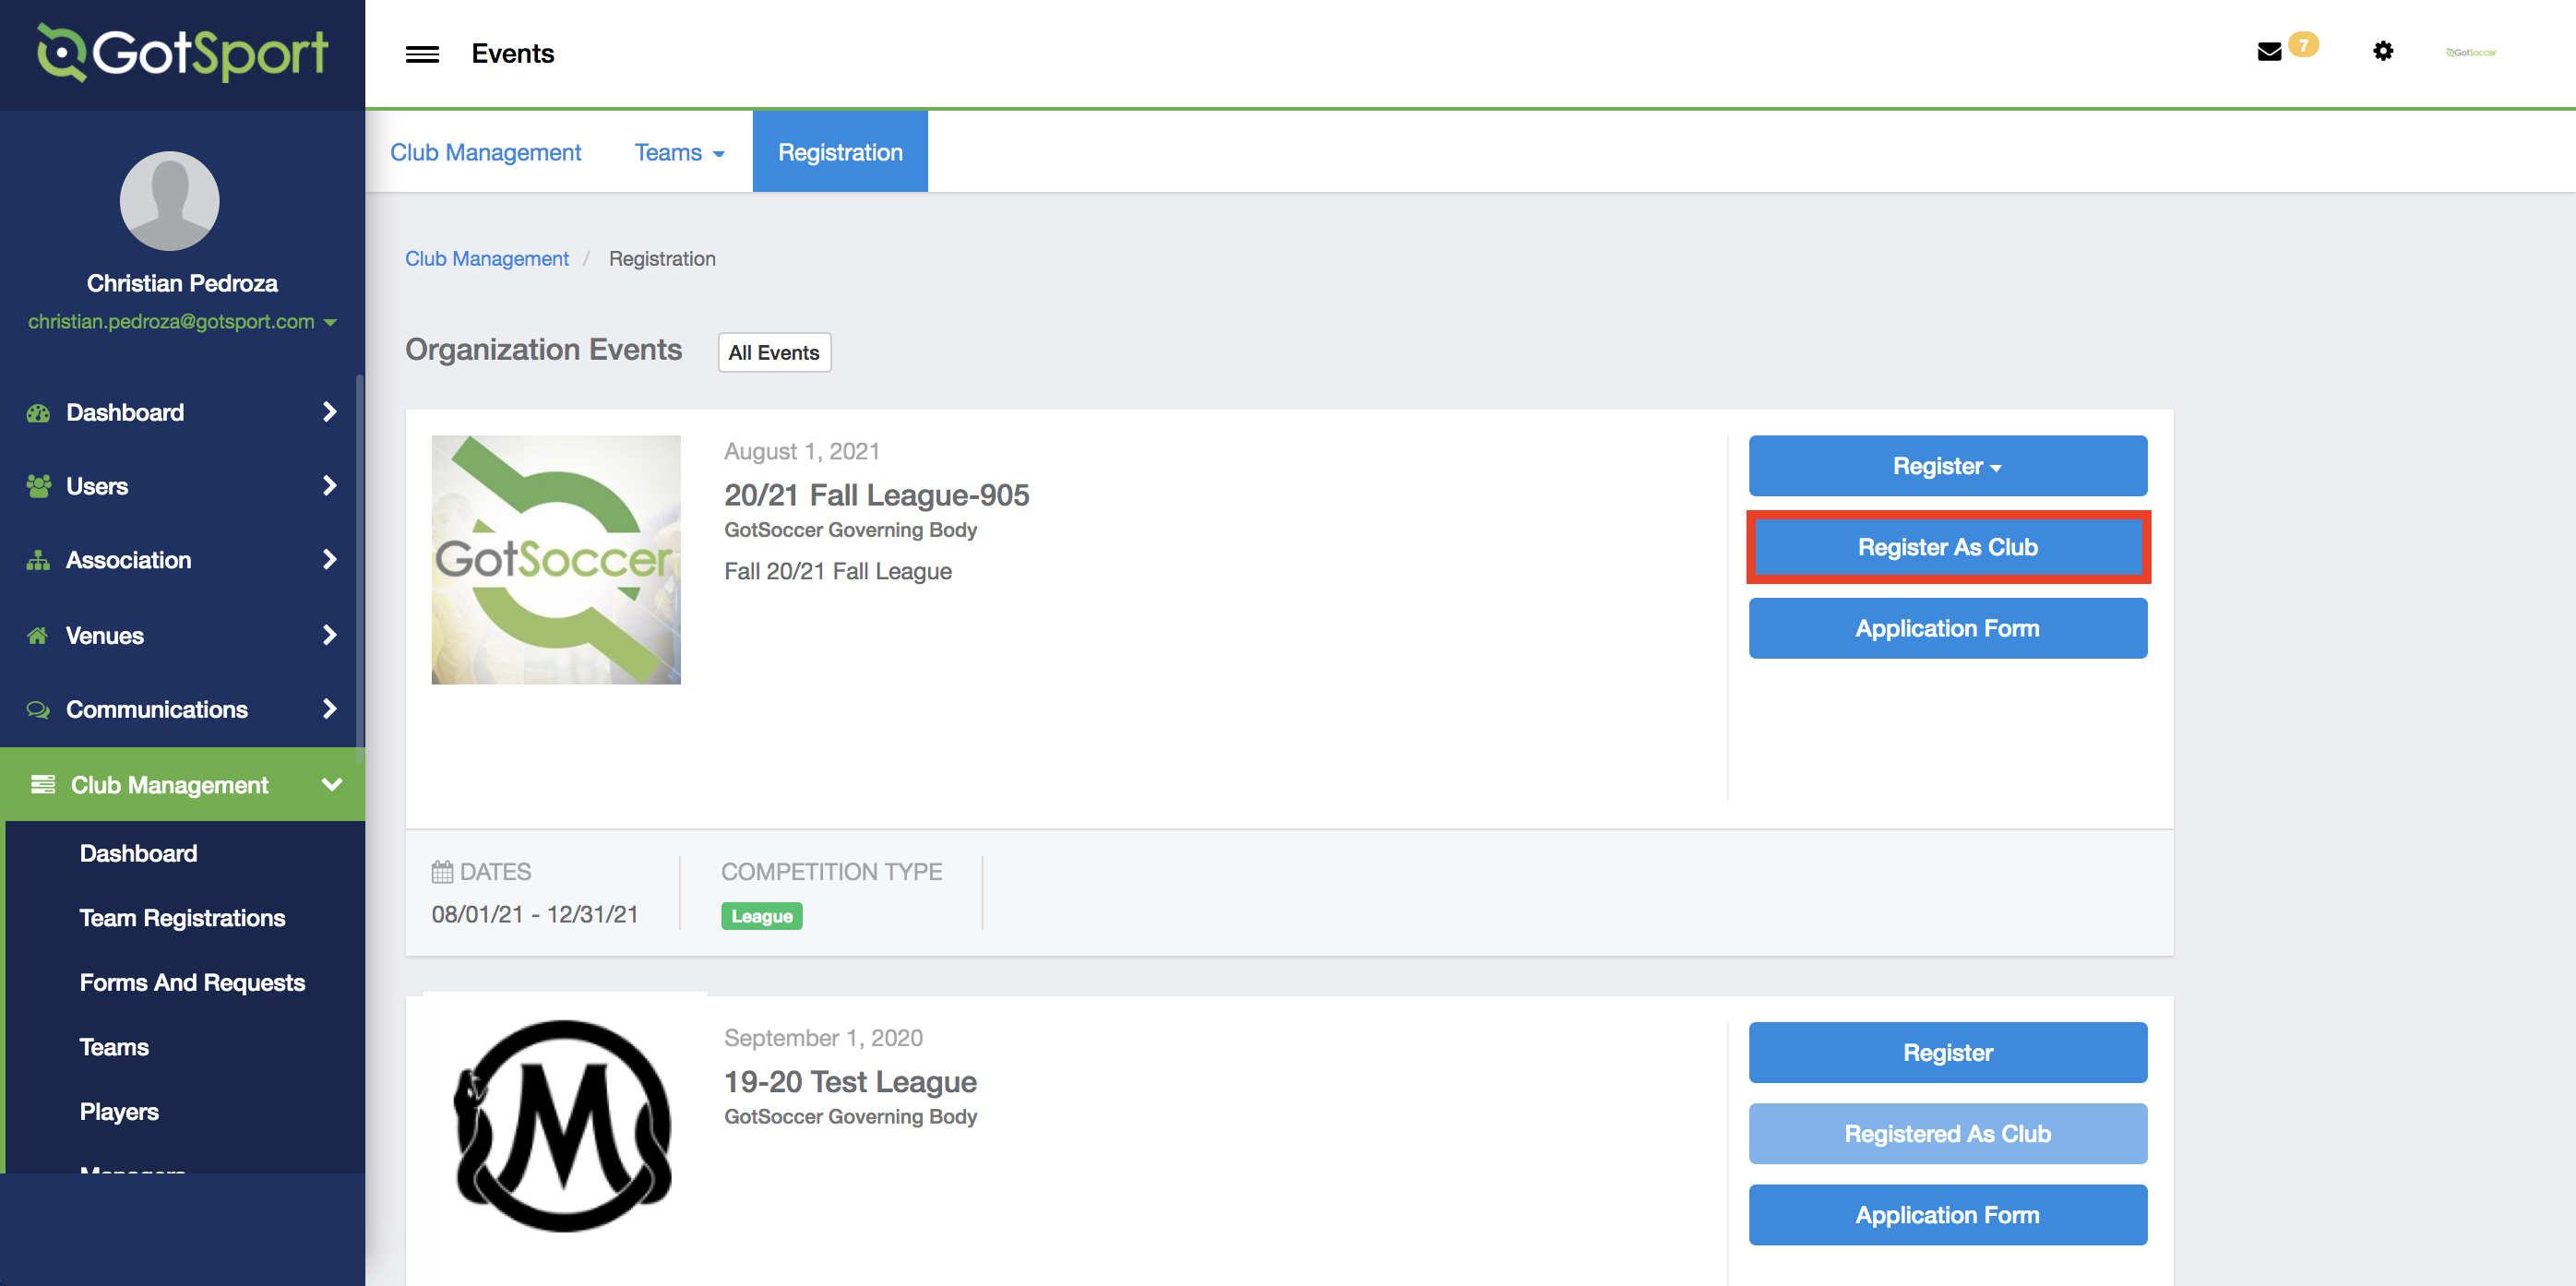The image size is (2576, 1286).
Task: Open the Register dropdown for Fall League-905
Action: point(1947,466)
